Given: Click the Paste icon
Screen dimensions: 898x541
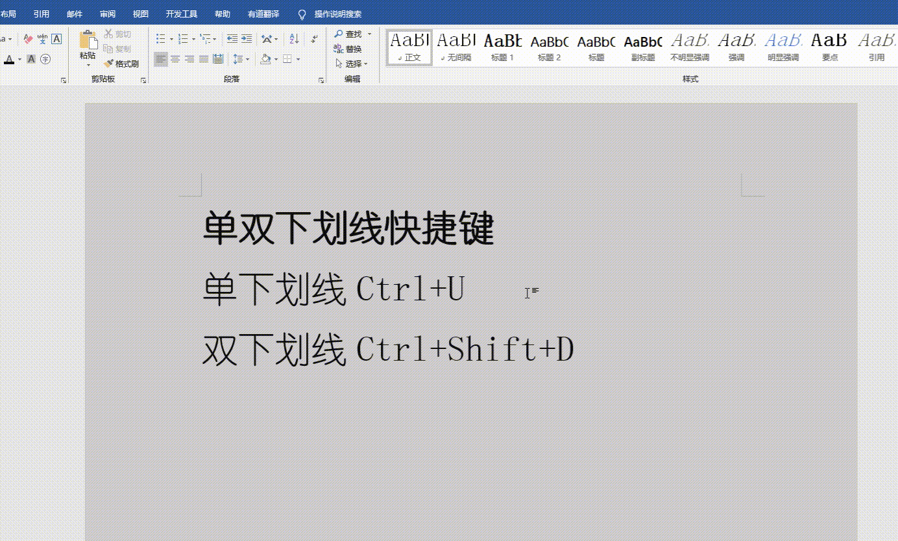Looking at the screenshot, I should (x=88, y=40).
